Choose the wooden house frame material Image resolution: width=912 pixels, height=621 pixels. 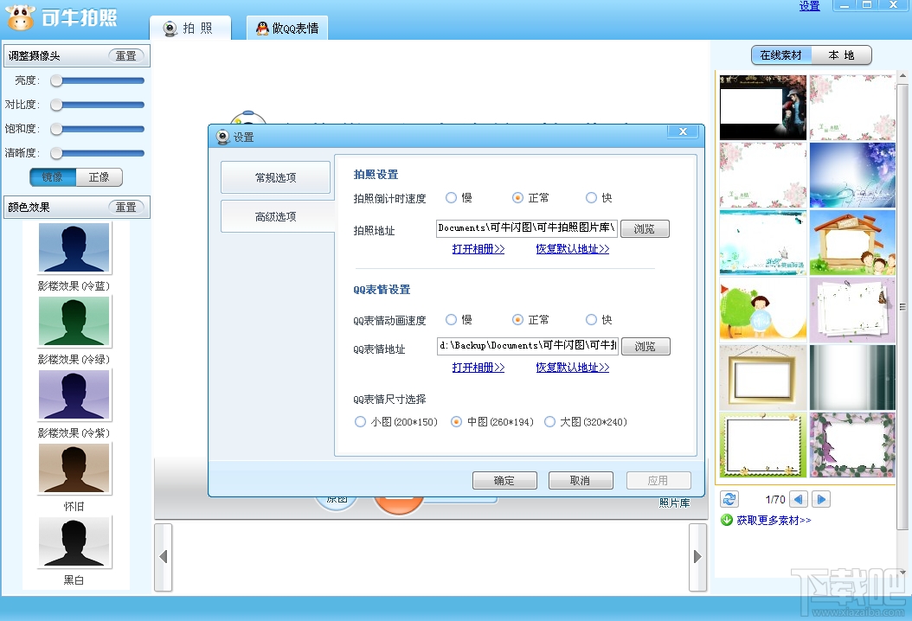click(852, 242)
